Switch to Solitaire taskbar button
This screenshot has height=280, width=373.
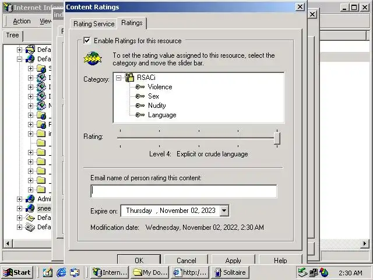(230, 272)
